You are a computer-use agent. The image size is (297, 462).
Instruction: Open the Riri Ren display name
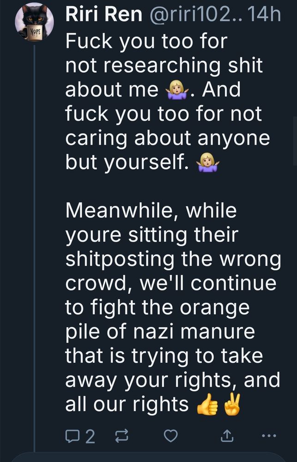[x=103, y=15]
